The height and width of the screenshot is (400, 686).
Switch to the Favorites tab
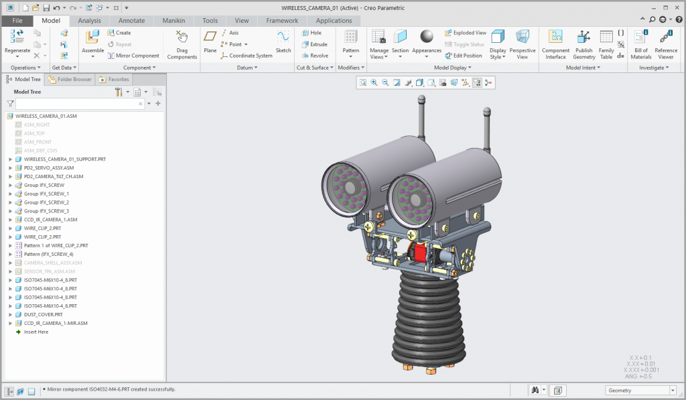(114, 79)
